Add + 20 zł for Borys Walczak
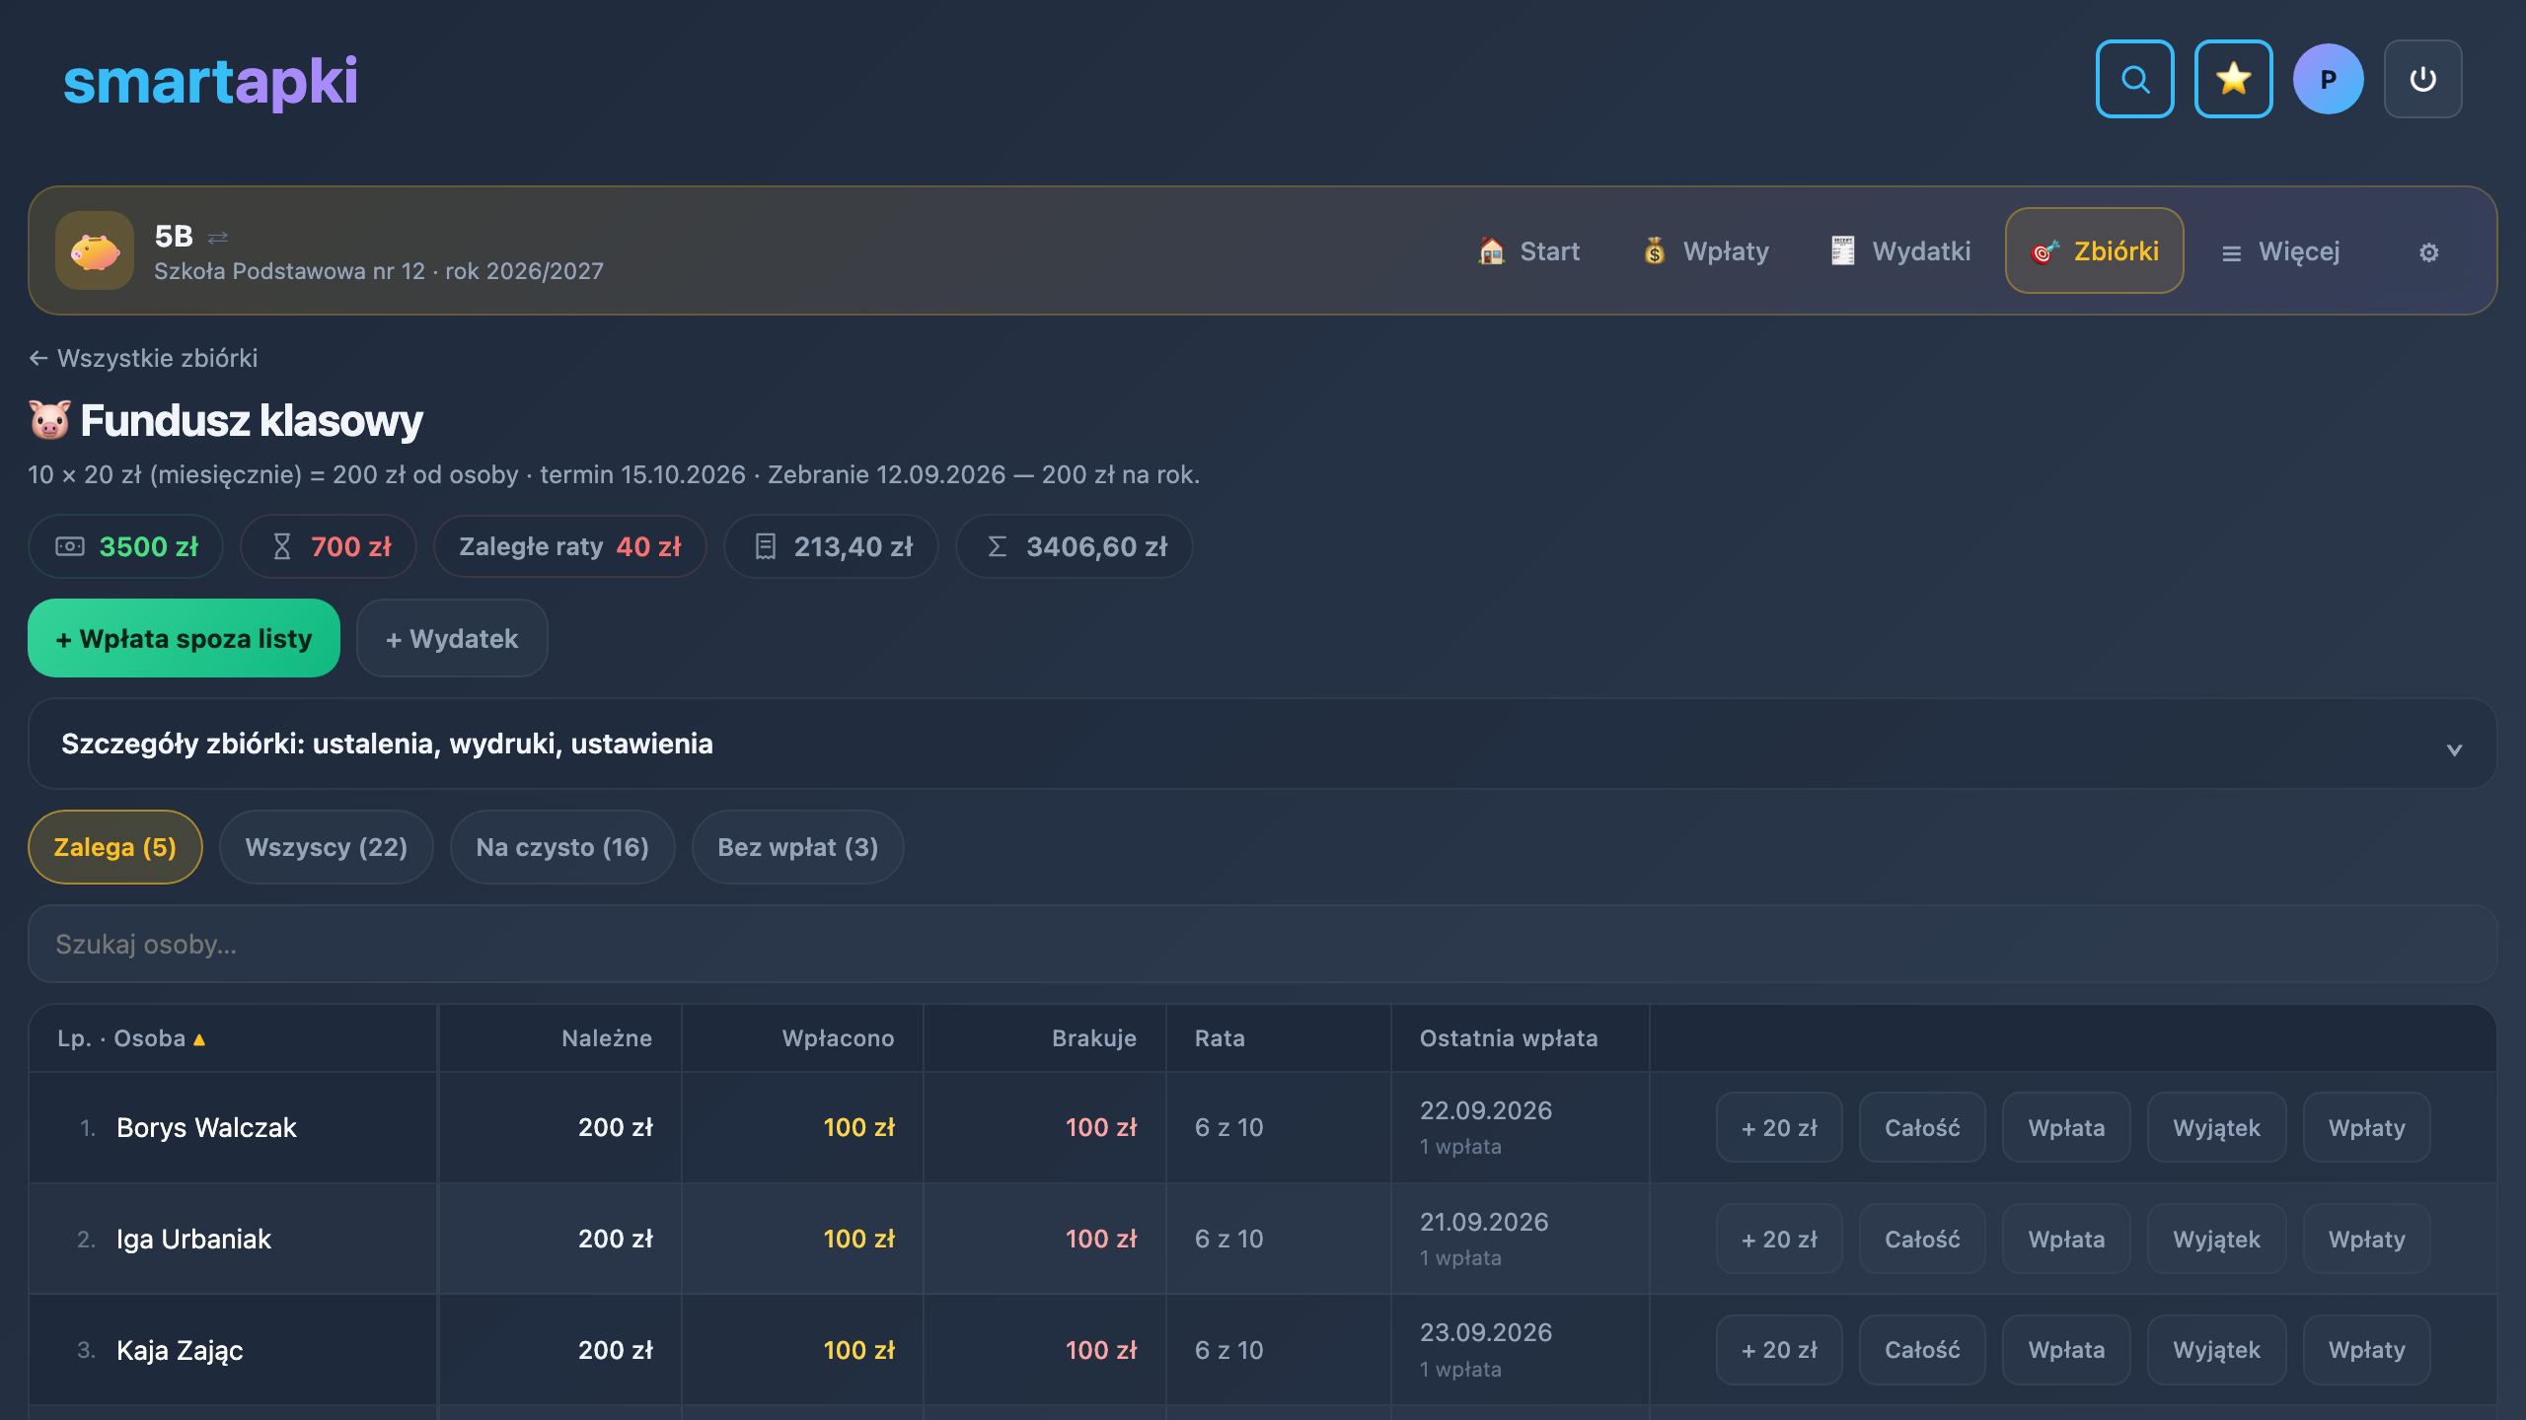This screenshot has width=2526, height=1420. [1779, 1127]
